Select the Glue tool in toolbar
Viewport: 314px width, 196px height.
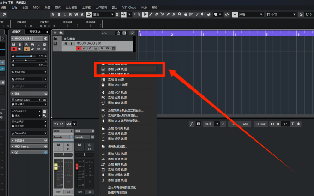click(168, 14)
